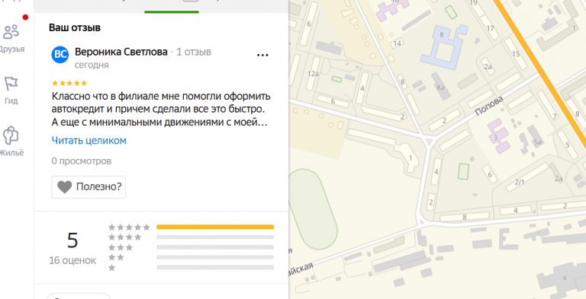The height and width of the screenshot is (299, 586).
Task: Click the 'Ваш отзыв' heading
Action: pyautogui.click(x=75, y=27)
